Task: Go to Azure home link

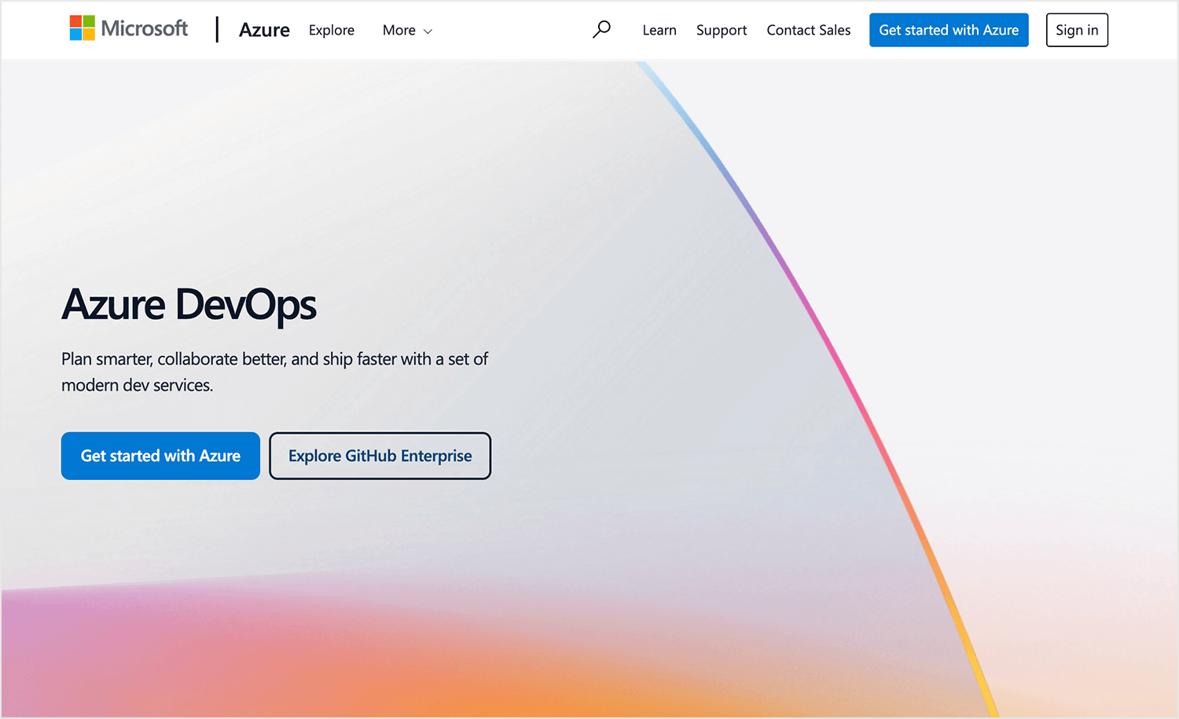Action: [x=264, y=30]
